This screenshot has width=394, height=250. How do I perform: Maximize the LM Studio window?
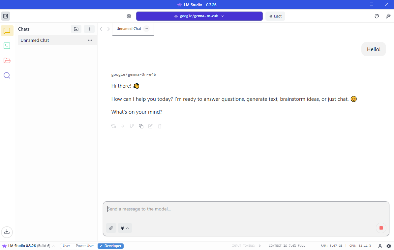(x=371, y=5)
